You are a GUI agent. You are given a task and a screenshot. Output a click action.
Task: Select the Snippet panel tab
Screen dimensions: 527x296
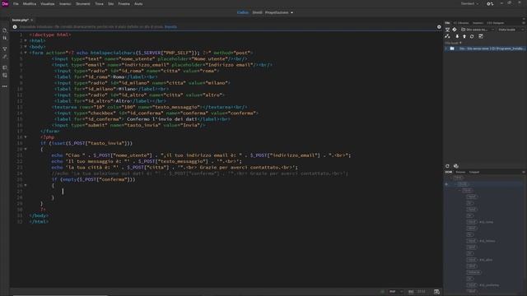pyautogui.click(x=474, y=172)
